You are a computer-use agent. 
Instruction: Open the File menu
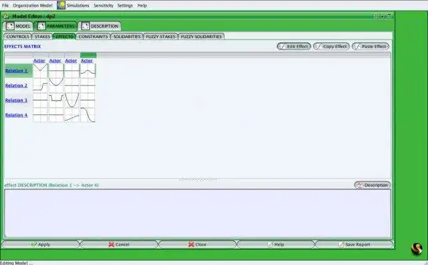5,5
